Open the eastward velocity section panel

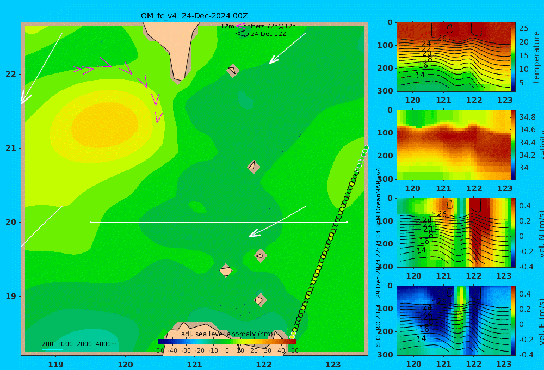[454, 320]
